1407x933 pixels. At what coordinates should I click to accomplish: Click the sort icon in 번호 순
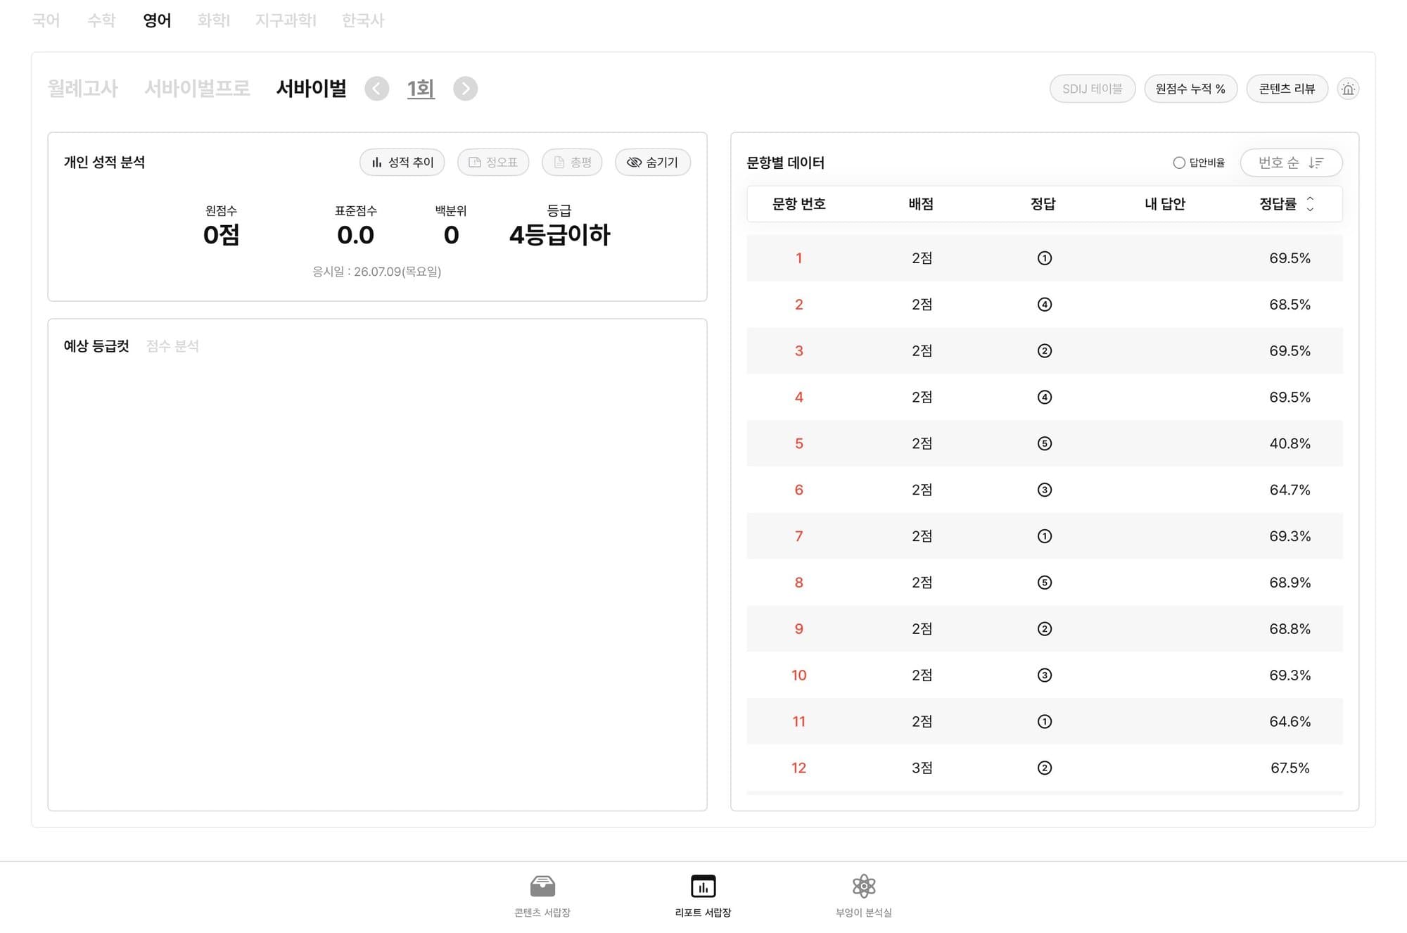1316,163
